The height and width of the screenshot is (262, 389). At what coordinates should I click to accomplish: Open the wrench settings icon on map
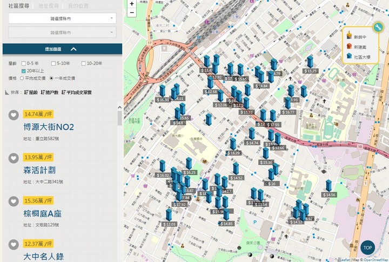point(378,27)
